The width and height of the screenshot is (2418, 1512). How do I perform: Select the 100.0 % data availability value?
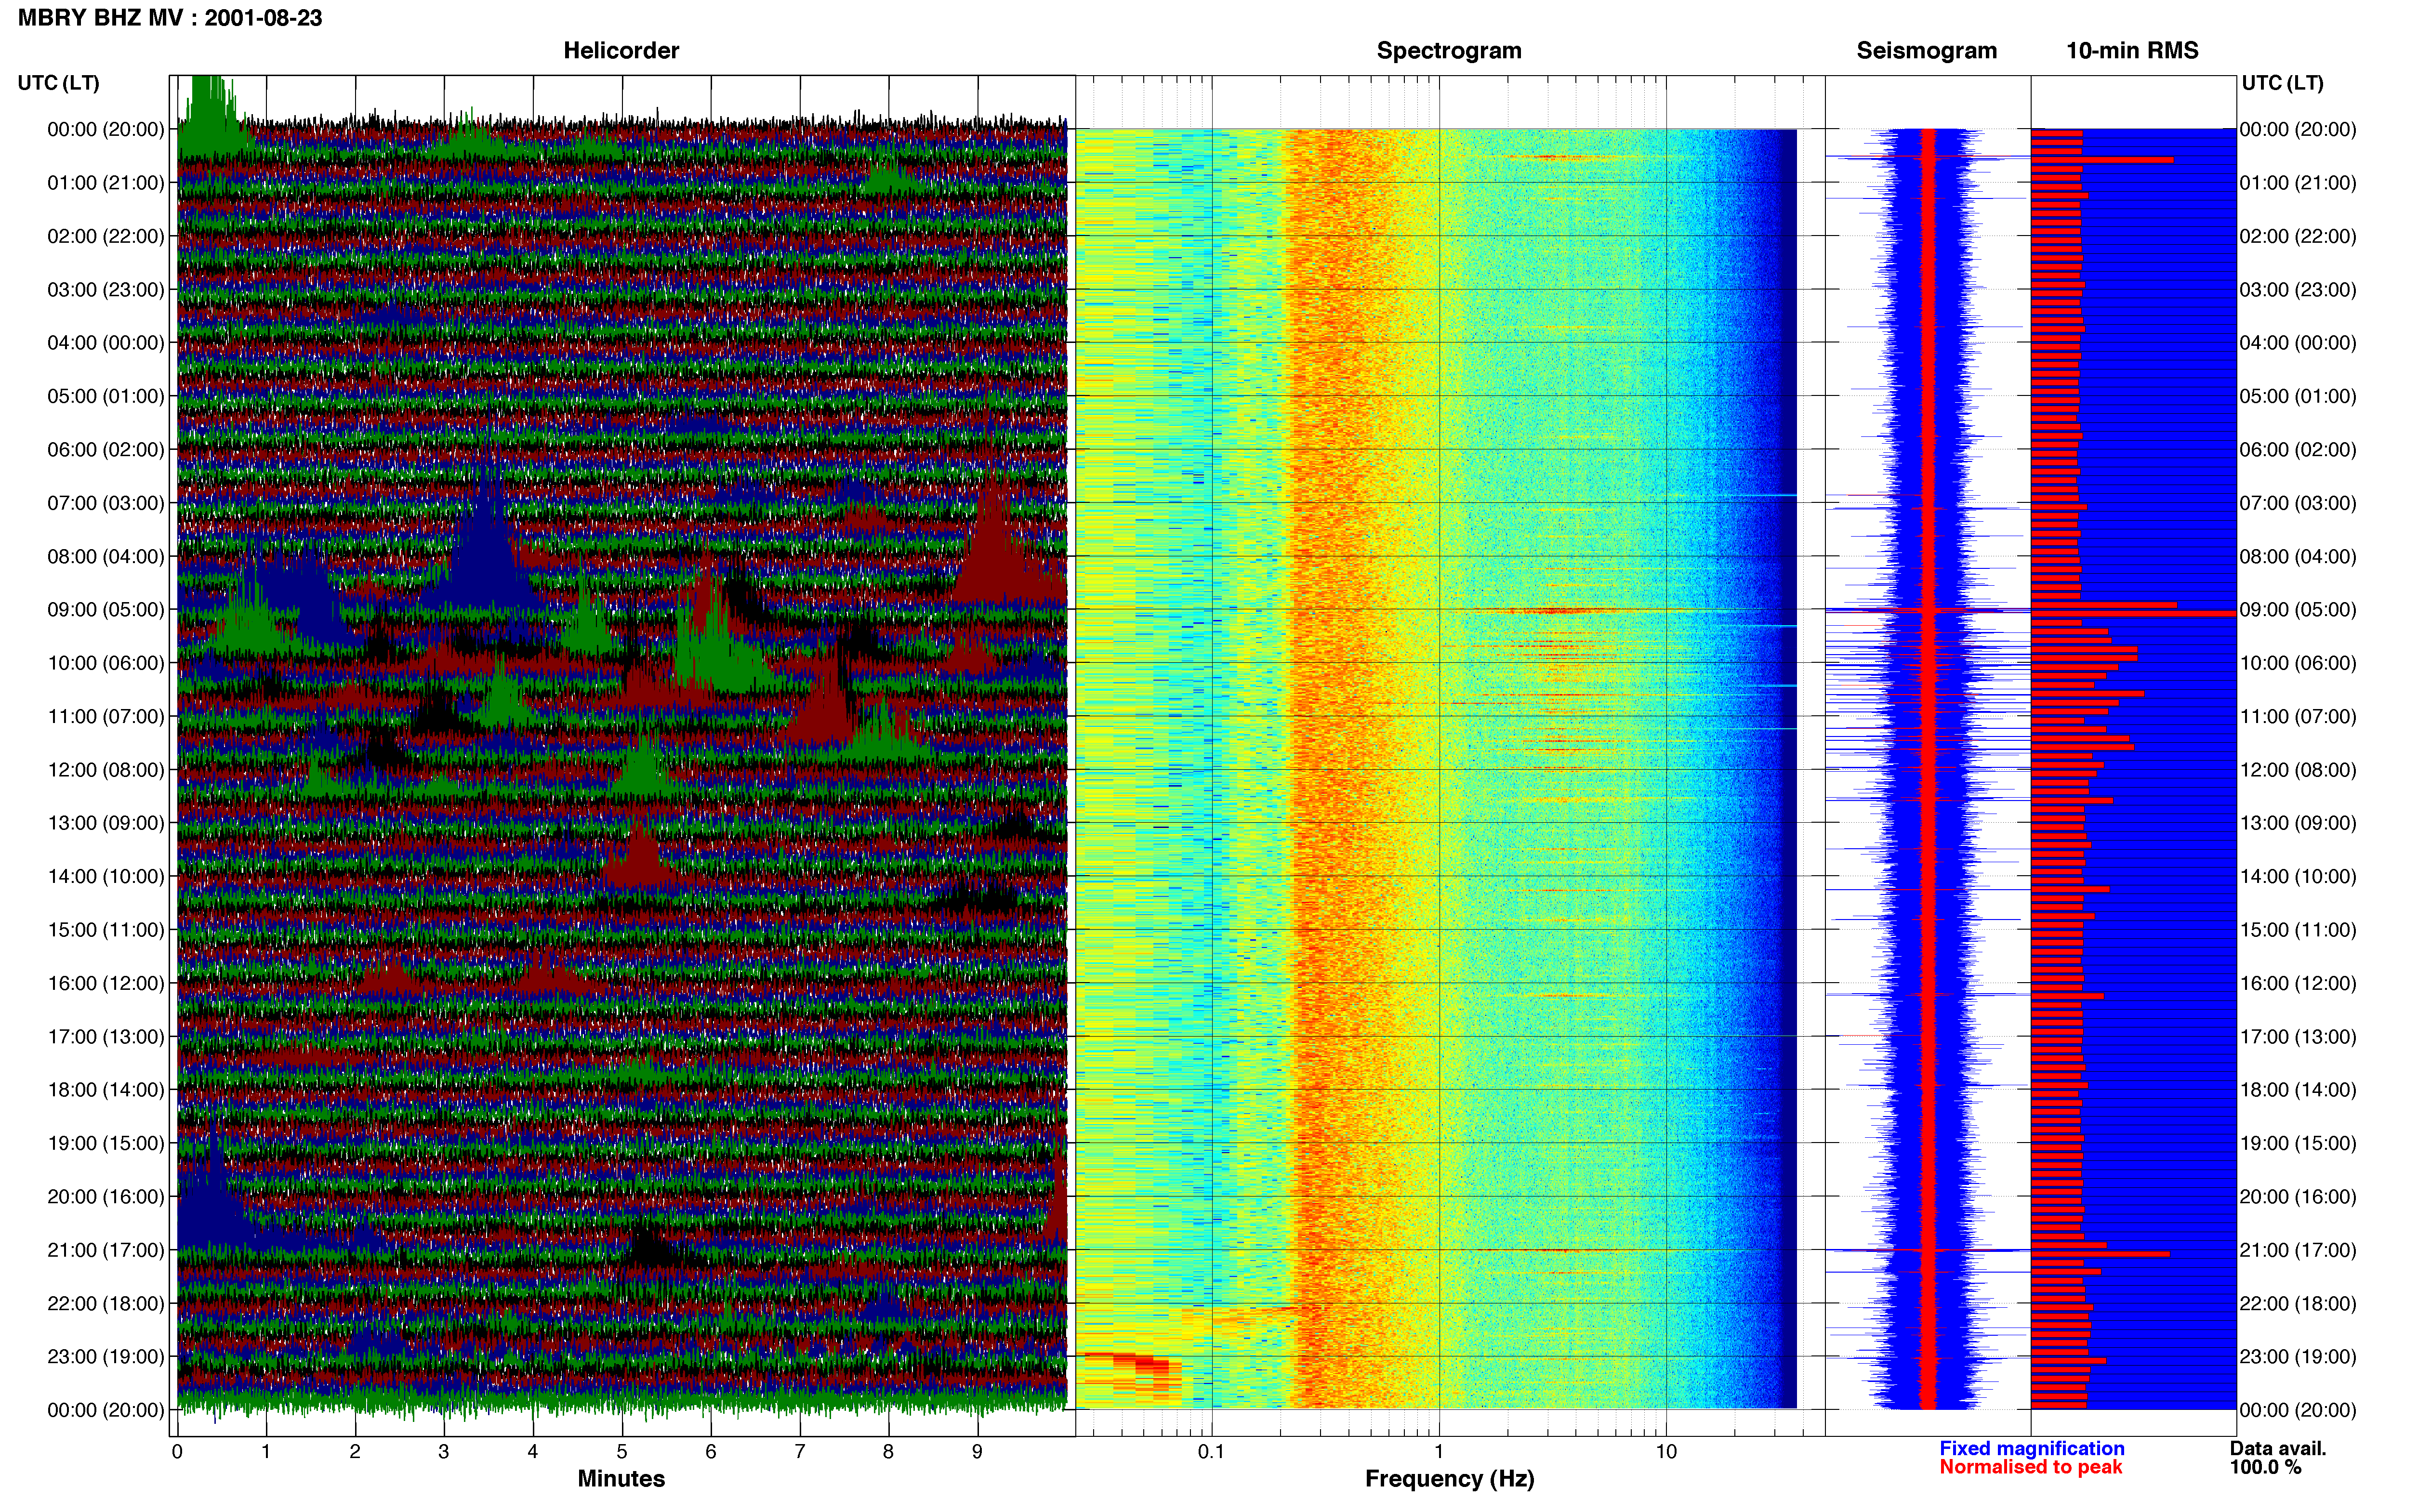(2265, 1467)
